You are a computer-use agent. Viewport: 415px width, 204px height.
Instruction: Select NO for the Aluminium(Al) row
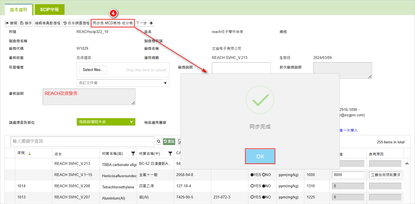point(263,197)
